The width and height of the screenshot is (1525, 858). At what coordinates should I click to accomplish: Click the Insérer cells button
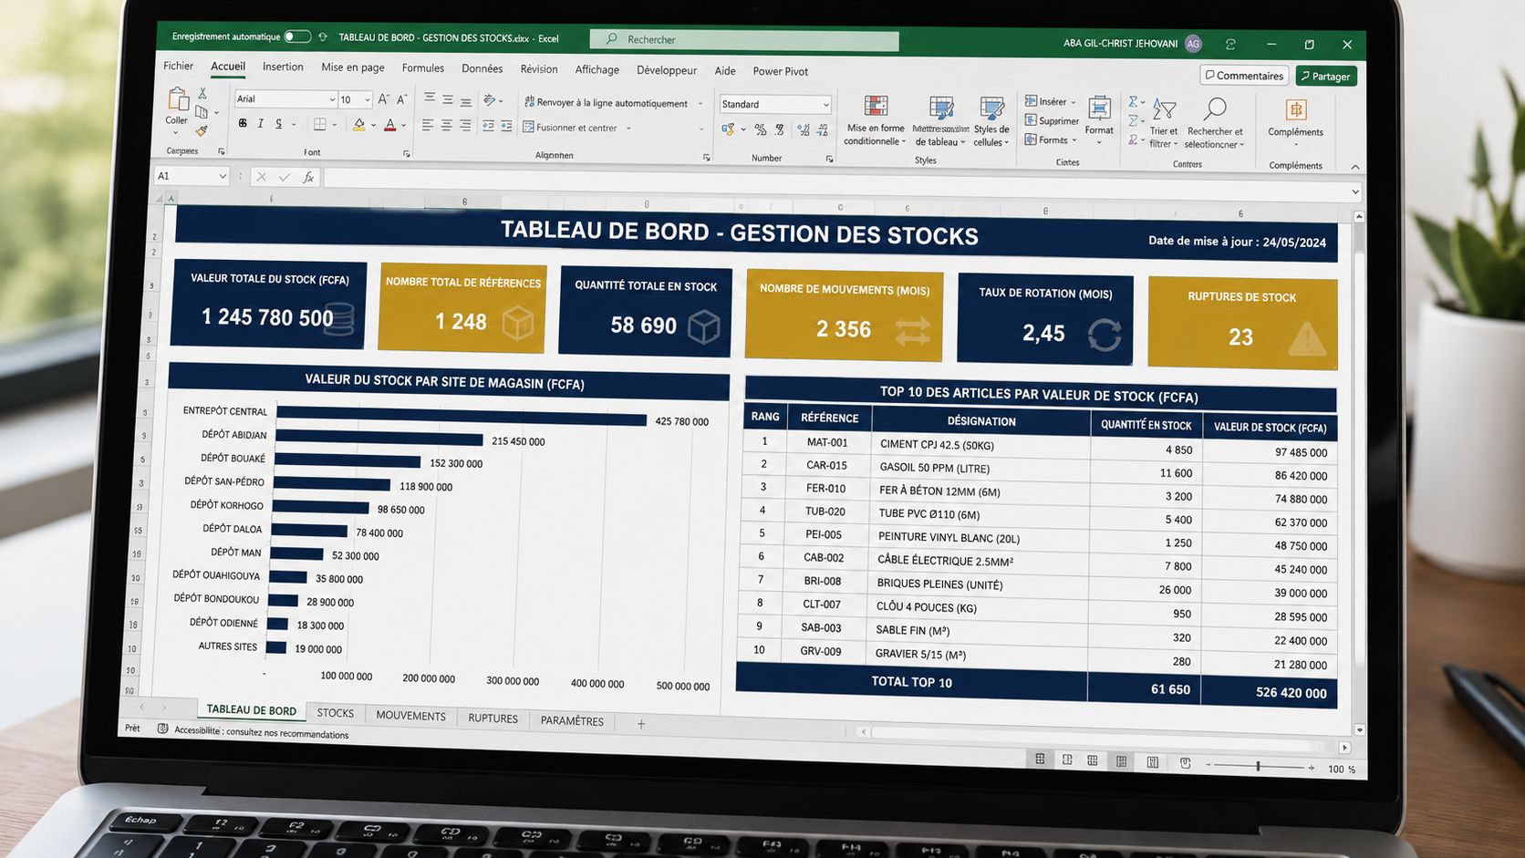click(x=1049, y=101)
